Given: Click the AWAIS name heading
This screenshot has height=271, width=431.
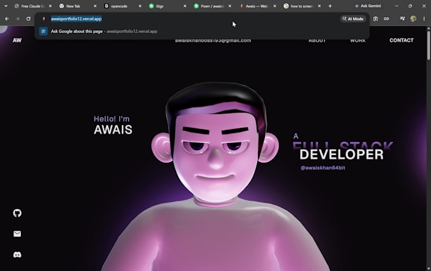Looking at the screenshot, I should tap(113, 130).
